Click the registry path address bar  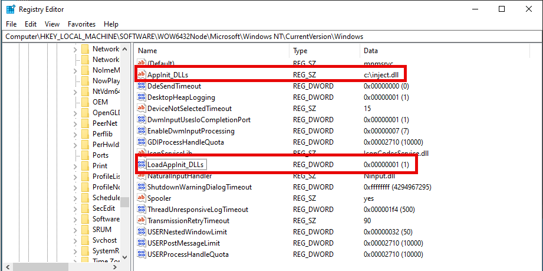point(271,37)
